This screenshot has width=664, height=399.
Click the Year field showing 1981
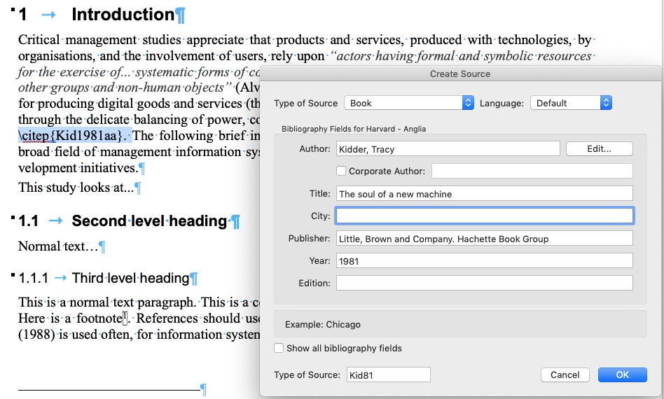[485, 260]
